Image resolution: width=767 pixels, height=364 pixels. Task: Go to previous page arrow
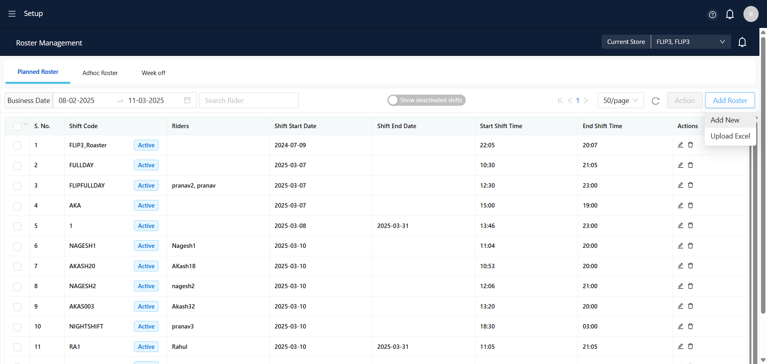click(x=570, y=101)
